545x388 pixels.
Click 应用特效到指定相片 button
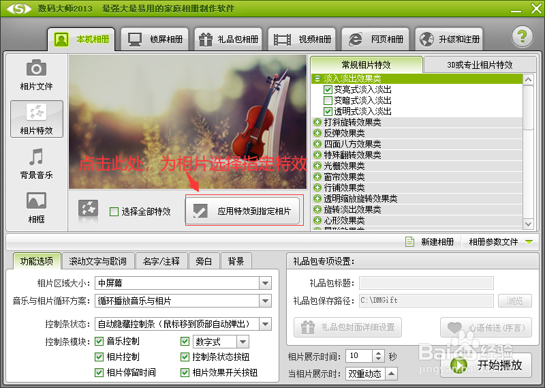coord(243,211)
